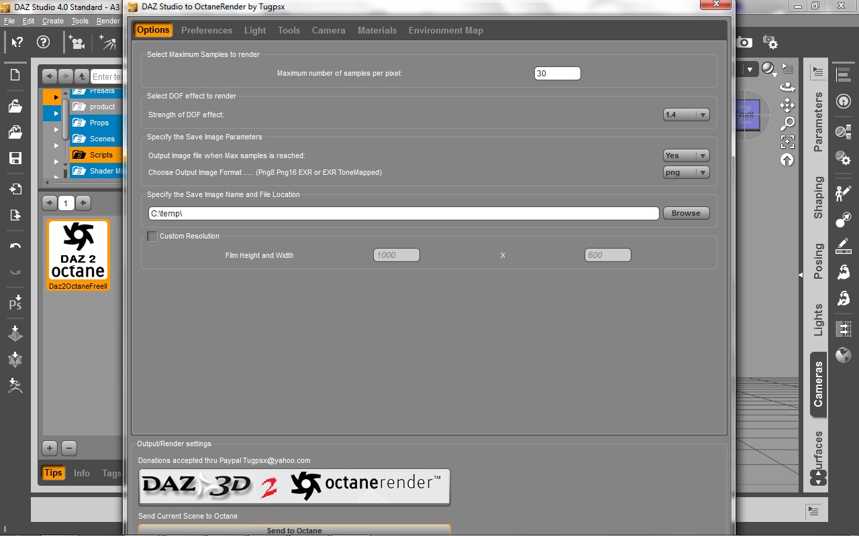Click the content library up-folder button
Screen dimensions: 859x536
pos(81,76)
